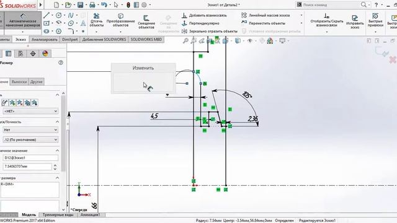The image size is (397, 223).
Task: Click the dimension value spinner arrows
Action: [55, 167]
